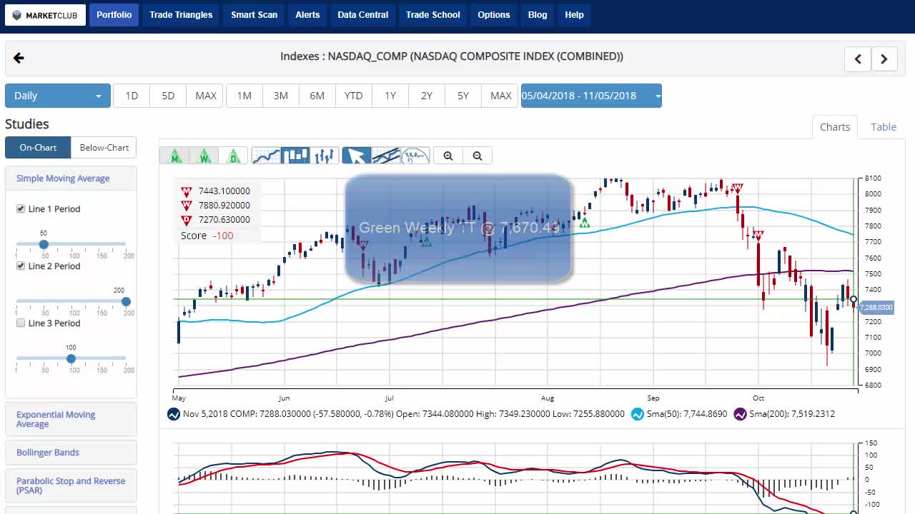
Task: Go to next symbol chevron
Action: click(x=884, y=59)
